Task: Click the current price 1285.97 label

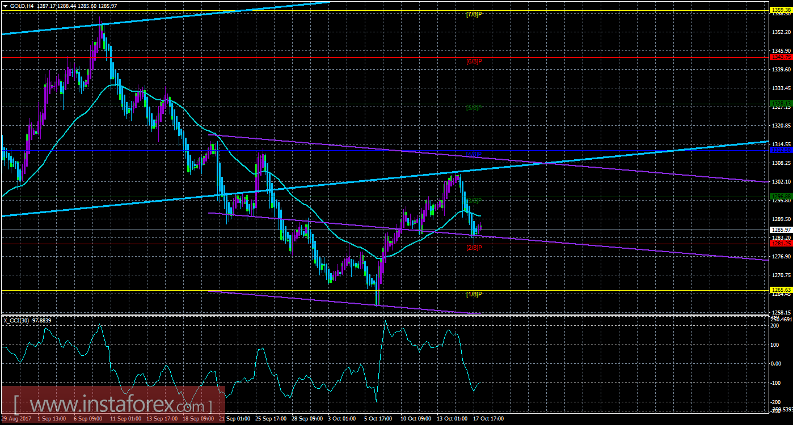Action: click(781, 229)
